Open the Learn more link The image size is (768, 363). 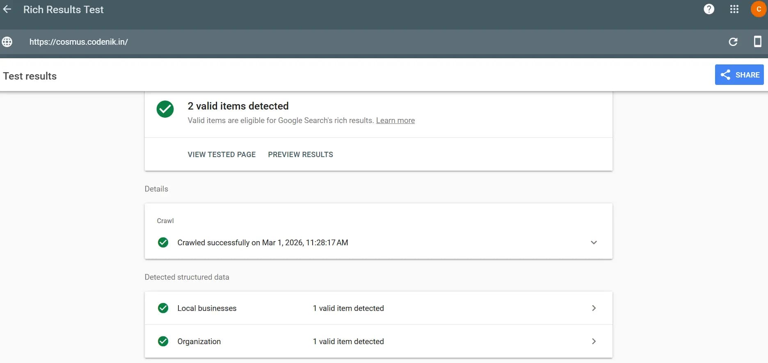pos(395,120)
